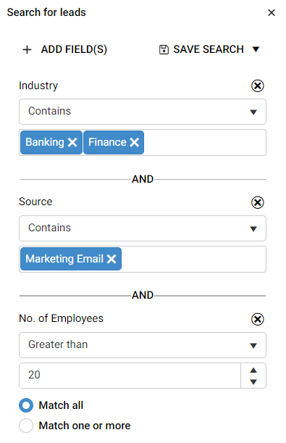Remove the Marketing Email tag
The width and height of the screenshot is (286, 443).
point(112,259)
